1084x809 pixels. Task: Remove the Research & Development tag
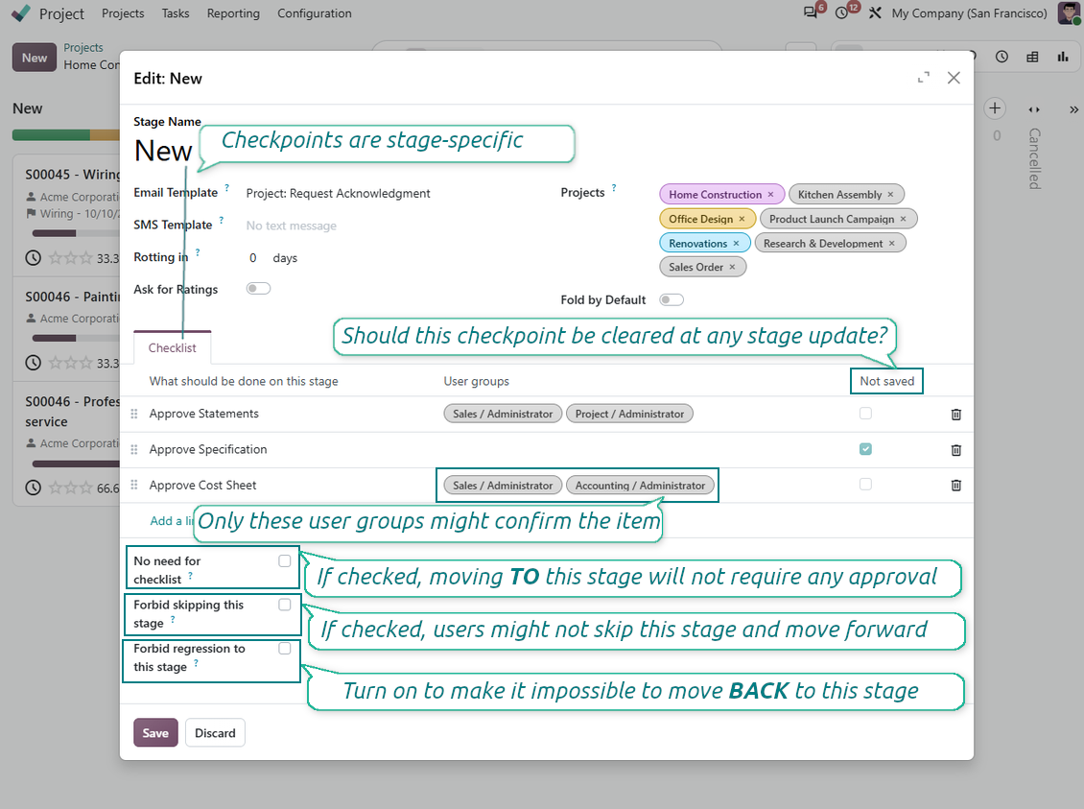[x=892, y=243]
